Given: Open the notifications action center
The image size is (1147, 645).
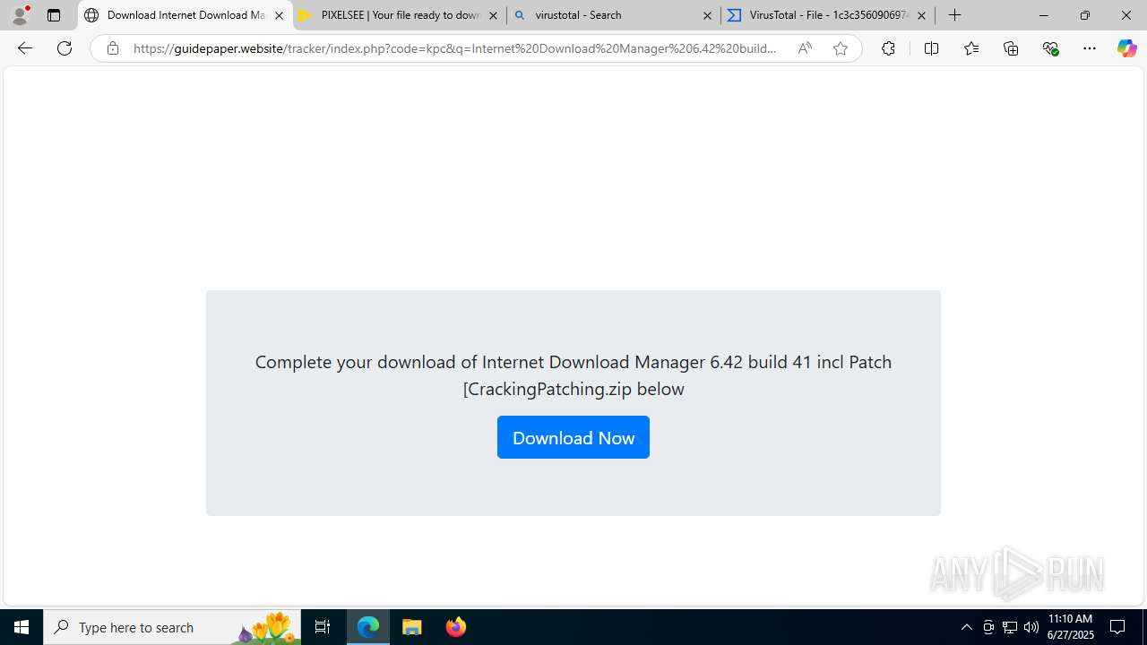Looking at the screenshot, I should pyautogui.click(x=1118, y=627).
